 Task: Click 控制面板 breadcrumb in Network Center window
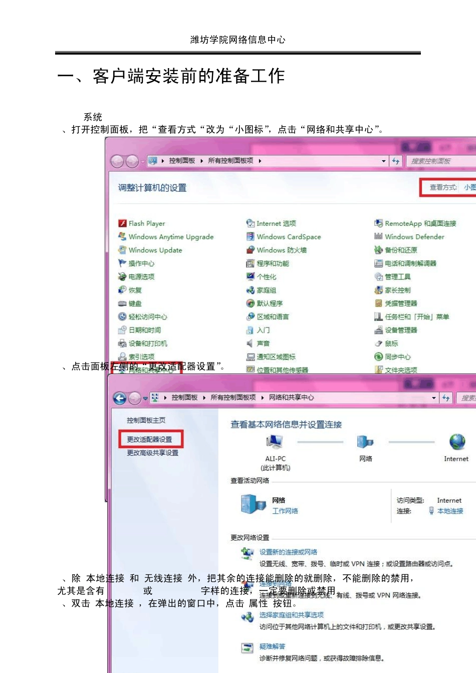pos(184,398)
